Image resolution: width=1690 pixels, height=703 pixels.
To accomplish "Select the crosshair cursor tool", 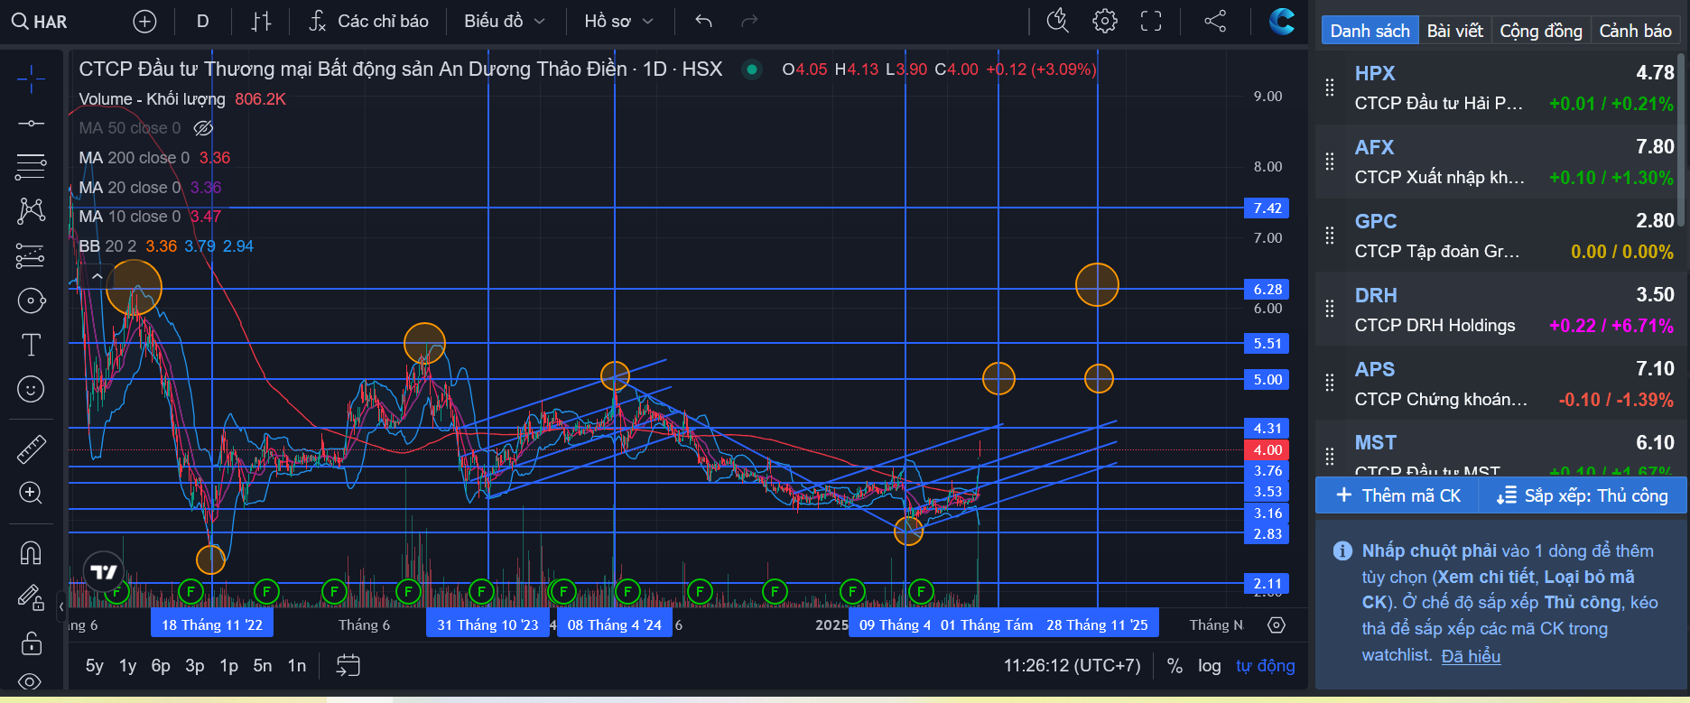I will pos(31,79).
